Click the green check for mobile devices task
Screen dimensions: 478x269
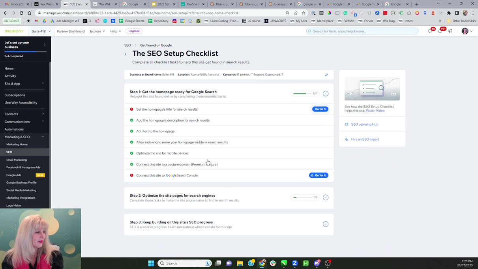[x=131, y=153]
